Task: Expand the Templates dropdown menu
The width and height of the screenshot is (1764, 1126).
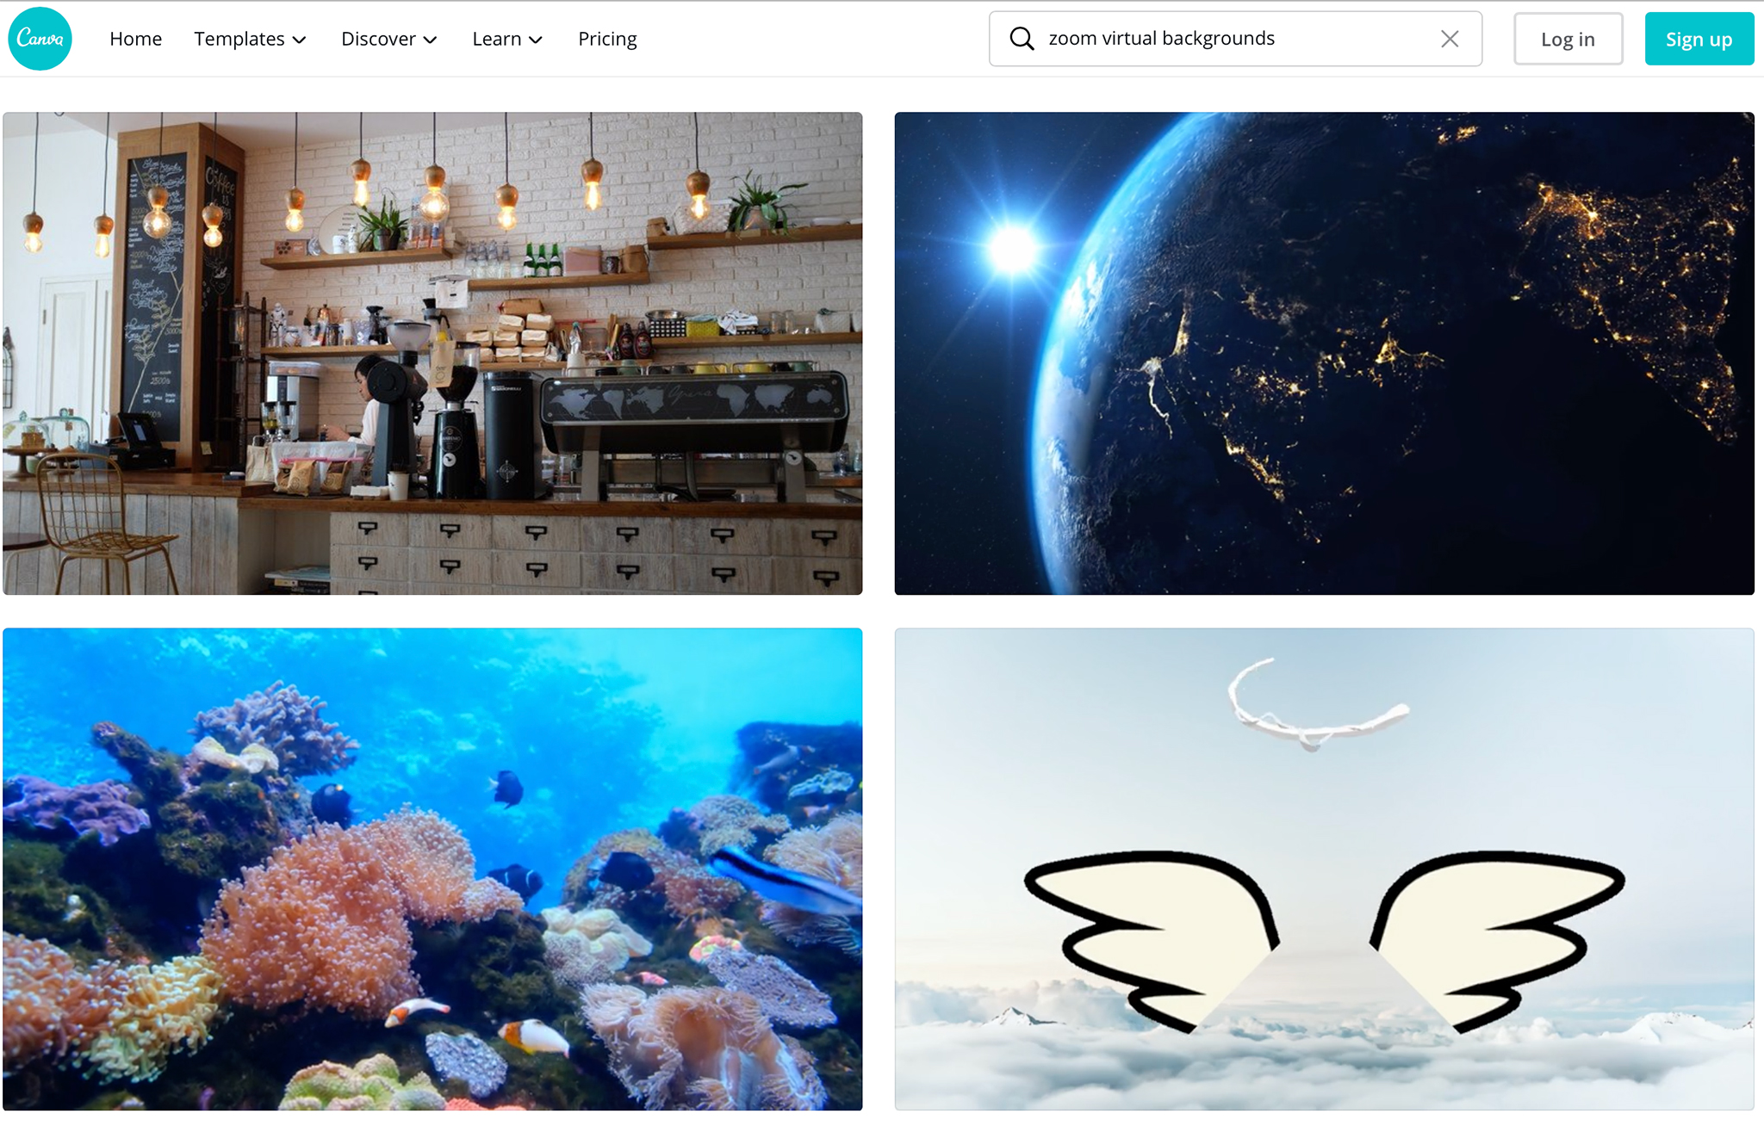Action: (247, 37)
